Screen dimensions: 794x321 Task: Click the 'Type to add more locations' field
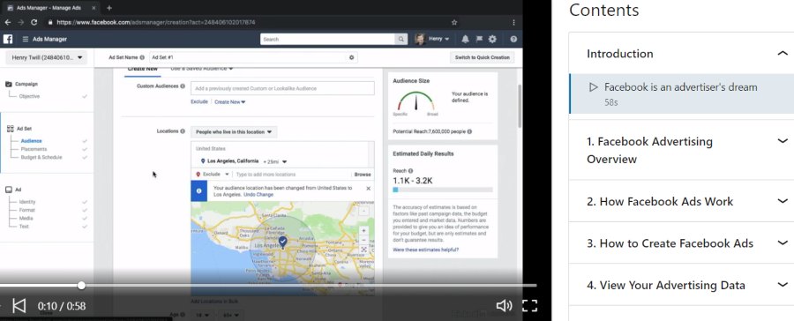[x=293, y=175]
